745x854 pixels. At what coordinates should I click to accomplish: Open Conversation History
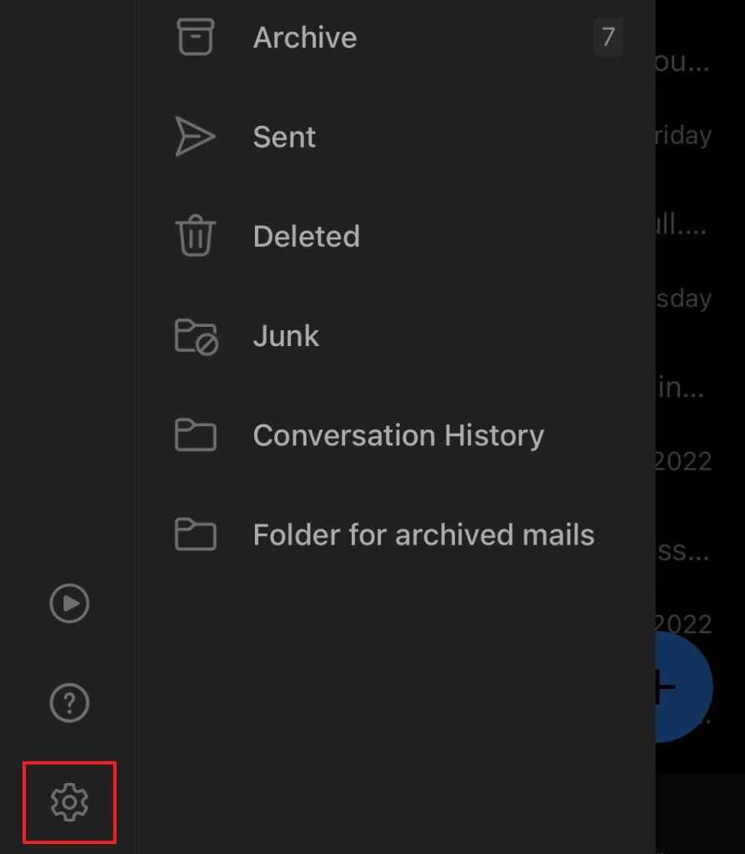[397, 435]
